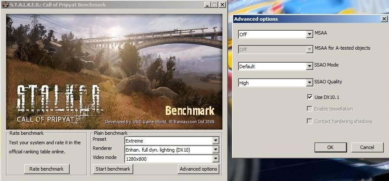Toggle the Use DX10.1 checkbox
The height and width of the screenshot is (181, 389).
[x=310, y=97]
